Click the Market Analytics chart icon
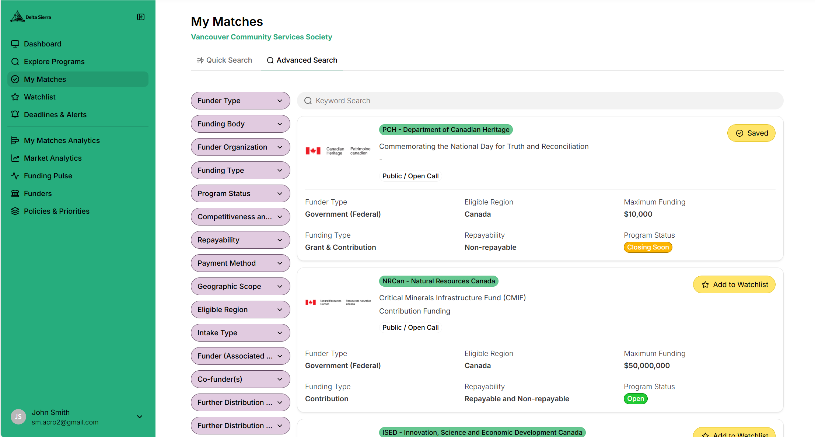Viewport: 815px width, 437px height. point(15,158)
